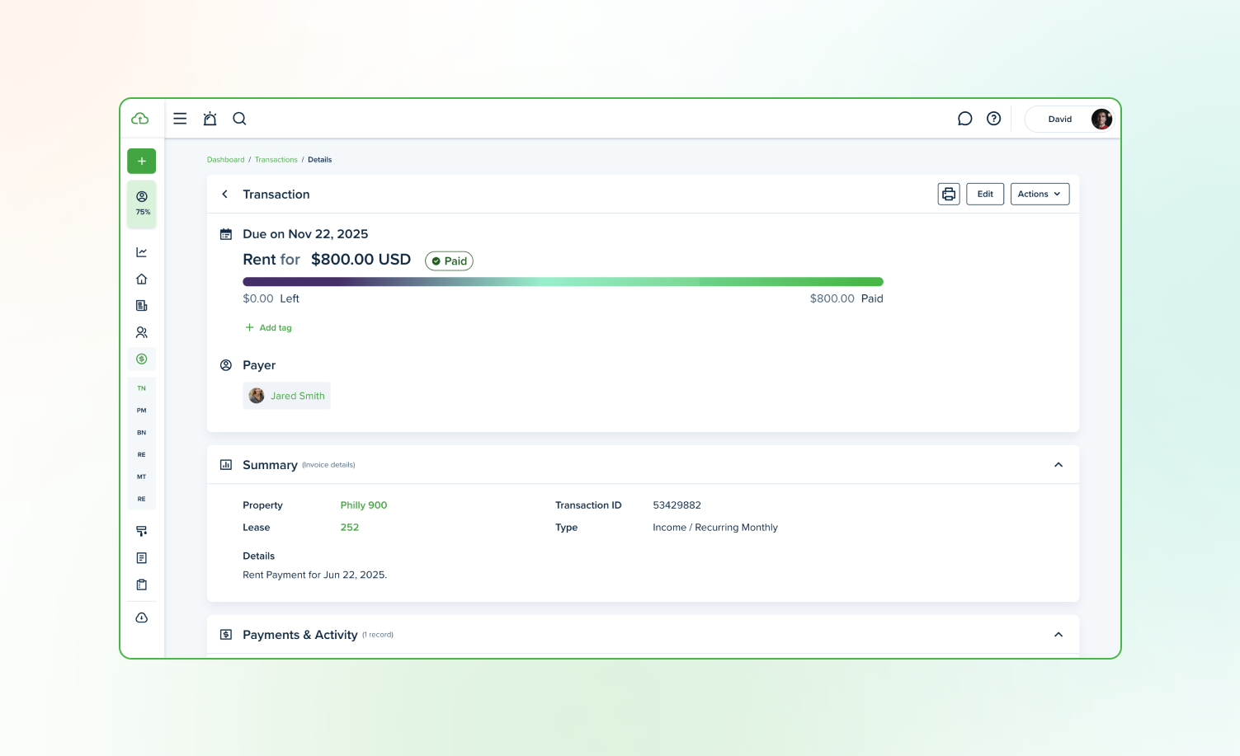Screen dimensions: 1240x756
Task: Open the chat messages icon
Action: (x=964, y=119)
